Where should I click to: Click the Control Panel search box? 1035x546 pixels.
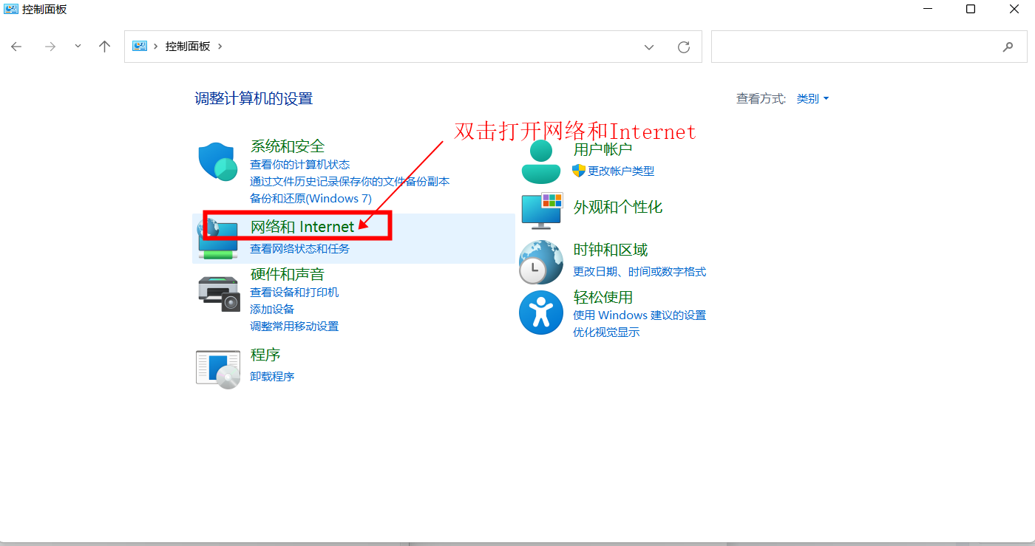854,47
